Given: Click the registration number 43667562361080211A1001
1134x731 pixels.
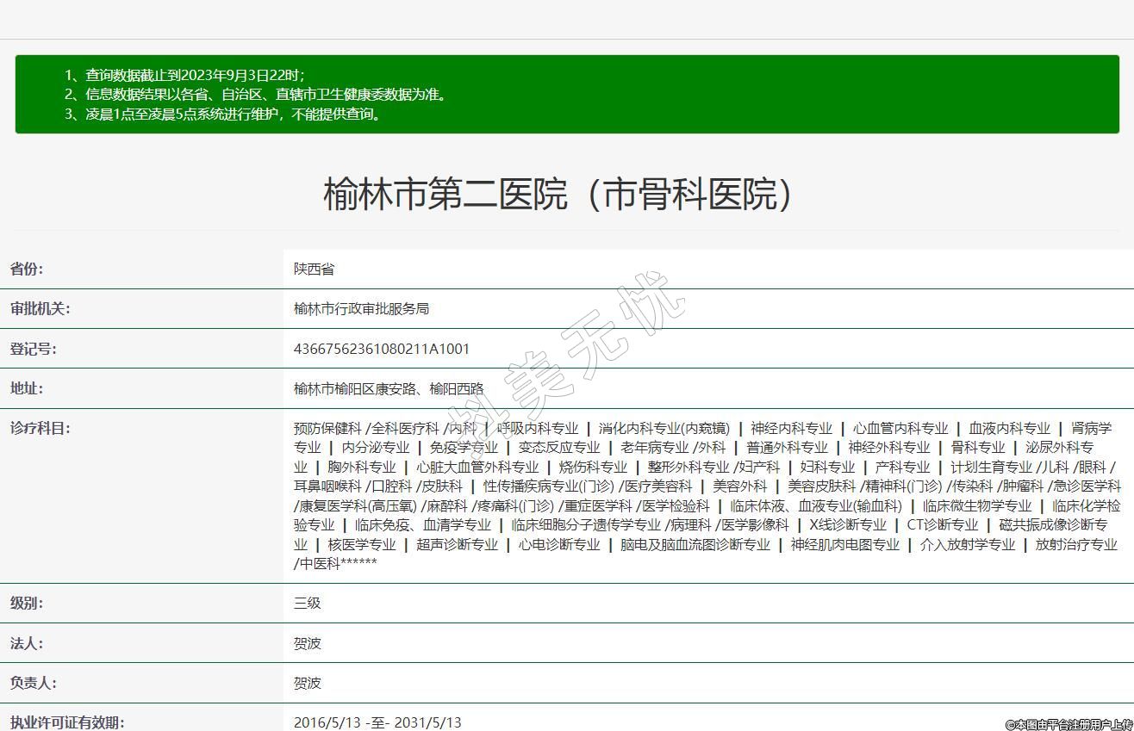Looking at the screenshot, I should coord(381,349).
